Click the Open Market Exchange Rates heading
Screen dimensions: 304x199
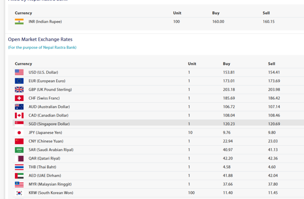click(40, 39)
